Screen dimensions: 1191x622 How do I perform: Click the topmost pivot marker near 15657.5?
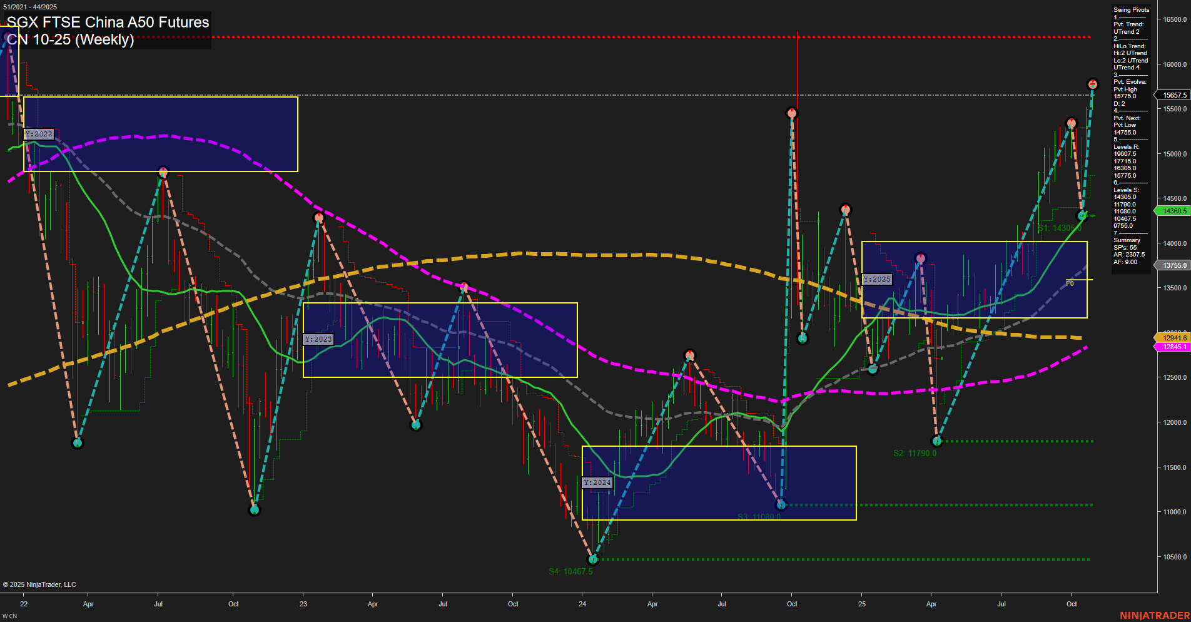[x=1092, y=83]
